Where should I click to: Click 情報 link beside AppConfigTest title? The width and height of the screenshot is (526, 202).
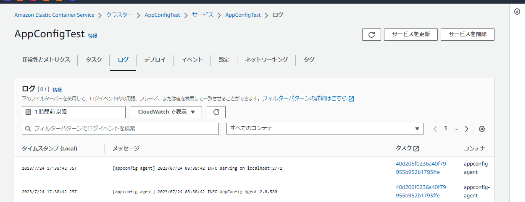click(92, 36)
